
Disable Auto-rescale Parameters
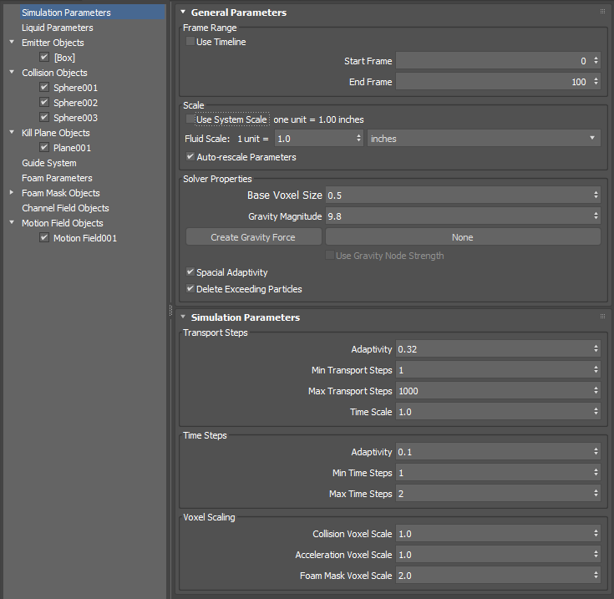(190, 157)
